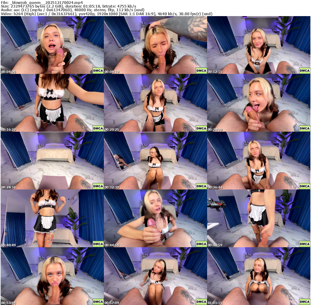Choose the thumbnail stamped 00:40:49

click(52, 218)
